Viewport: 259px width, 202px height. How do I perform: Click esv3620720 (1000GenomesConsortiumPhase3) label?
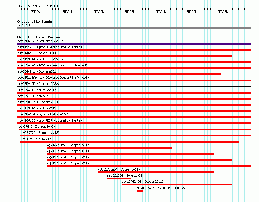(x=52, y=65)
